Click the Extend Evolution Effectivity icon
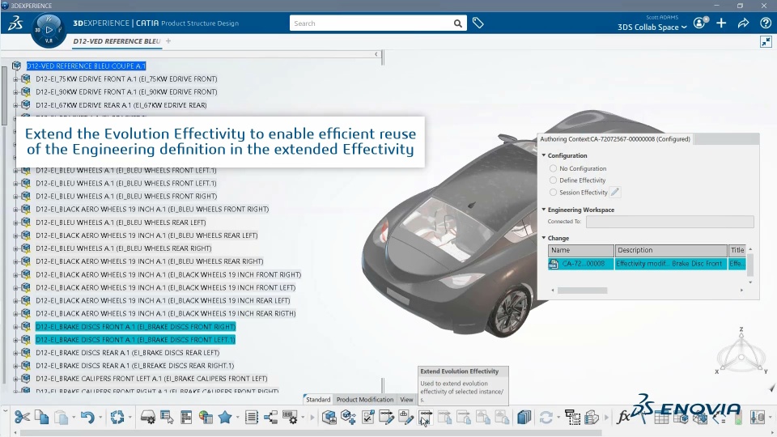This screenshot has width=777, height=437. (x=425, y=418)
